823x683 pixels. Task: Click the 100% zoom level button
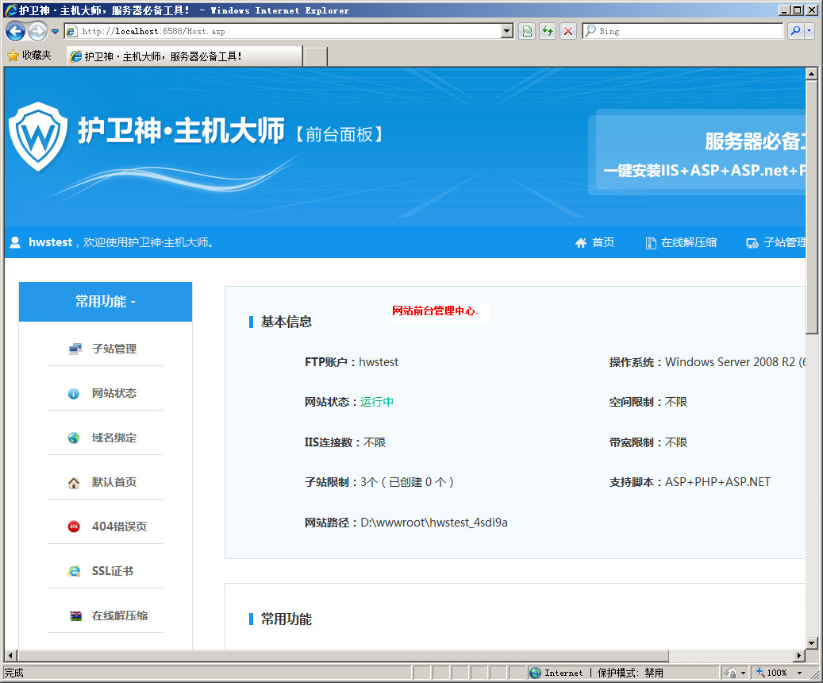pyautogui.click(x=771, y=673)
